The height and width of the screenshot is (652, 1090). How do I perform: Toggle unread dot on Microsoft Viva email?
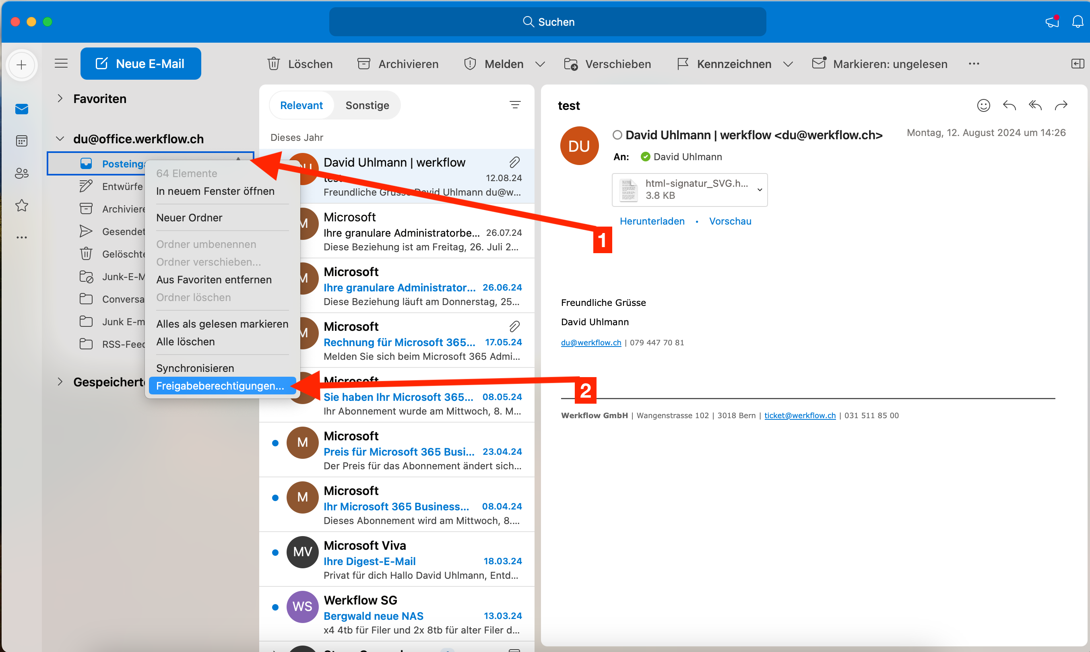[275, 552]
